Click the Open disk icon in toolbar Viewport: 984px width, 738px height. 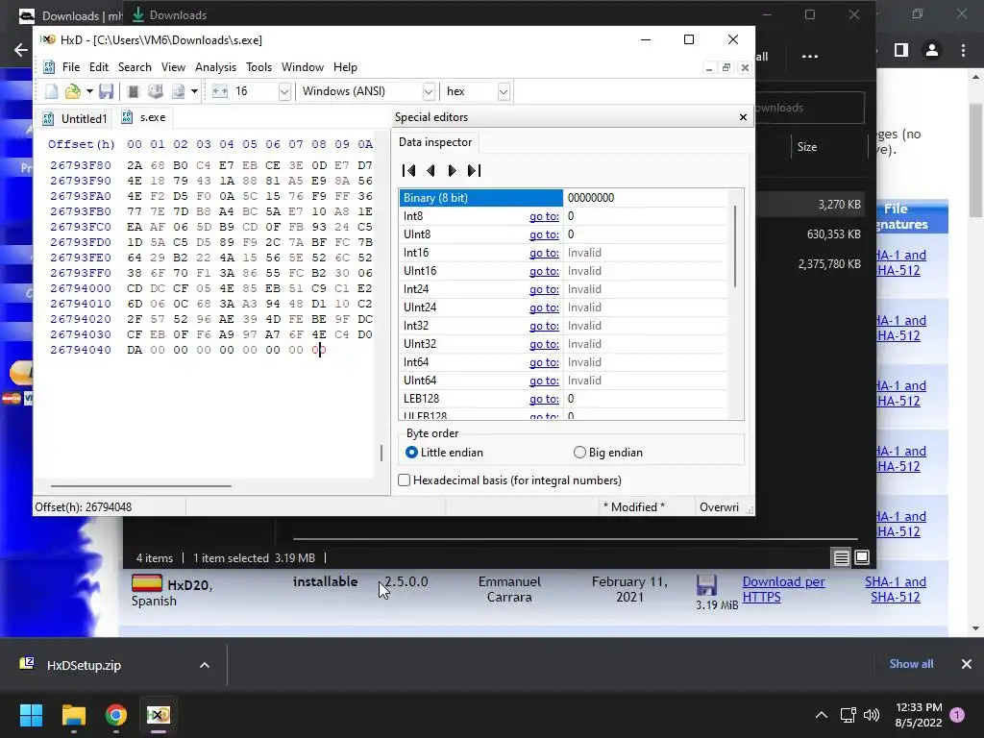(155, 91)
